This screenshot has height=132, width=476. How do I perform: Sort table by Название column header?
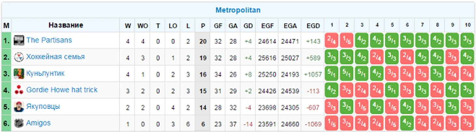pyautogui.click(x=66, y=25)
